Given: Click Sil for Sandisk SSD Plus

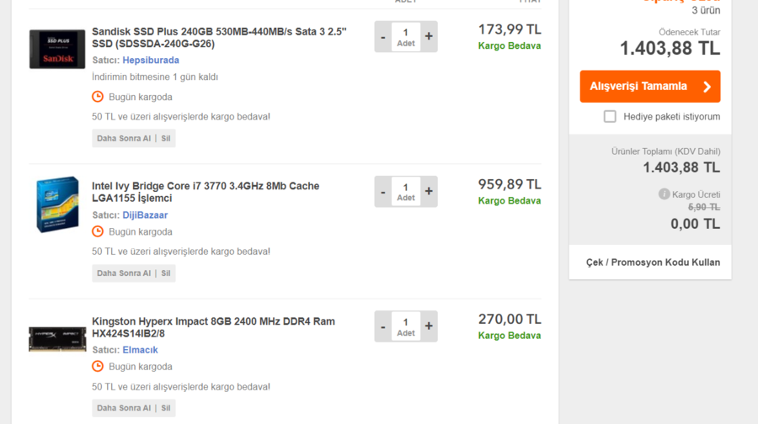Looking at the screenshot, I should point(166,138).
